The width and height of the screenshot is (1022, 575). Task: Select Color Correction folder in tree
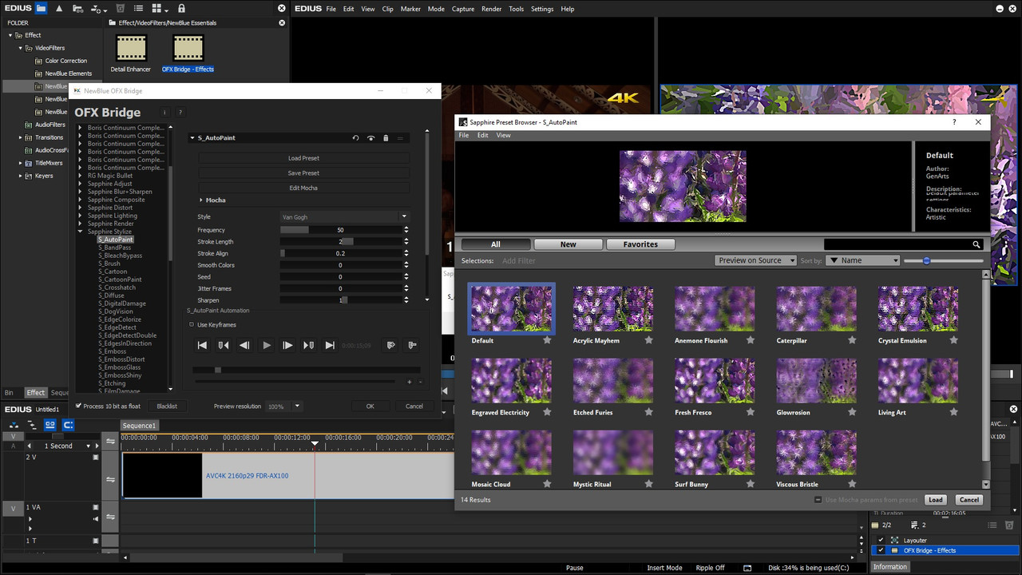point(66,61)
